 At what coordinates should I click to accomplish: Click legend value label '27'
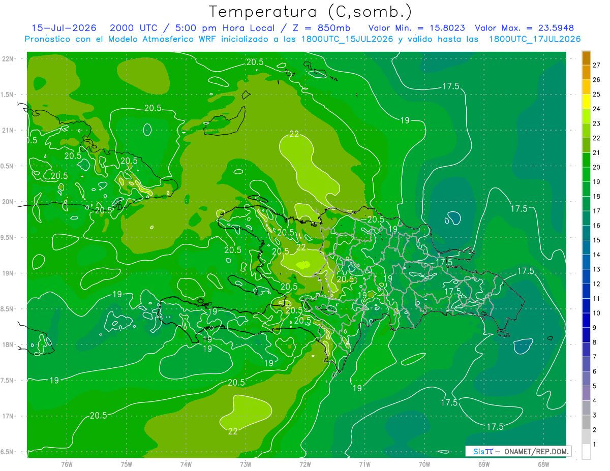[x=596, y=65]
